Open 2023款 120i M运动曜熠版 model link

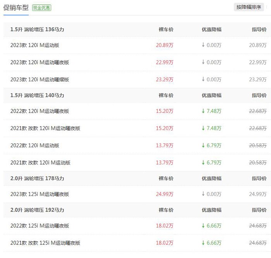39,79
